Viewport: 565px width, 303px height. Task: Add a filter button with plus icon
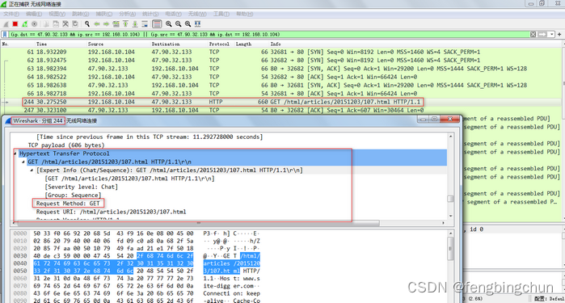pyautogui.click(x=559, y=35)
